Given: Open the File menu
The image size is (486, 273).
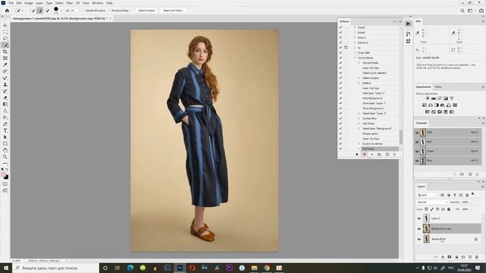Looking at the screenshot, I should (x=11, y=3).
